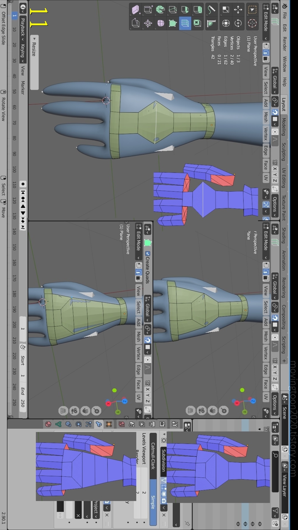298x530 pixels.
Task: Toggle Subdivision modifier render visibility camera icon
Action: pyautogui.click(x=164, y=500)
